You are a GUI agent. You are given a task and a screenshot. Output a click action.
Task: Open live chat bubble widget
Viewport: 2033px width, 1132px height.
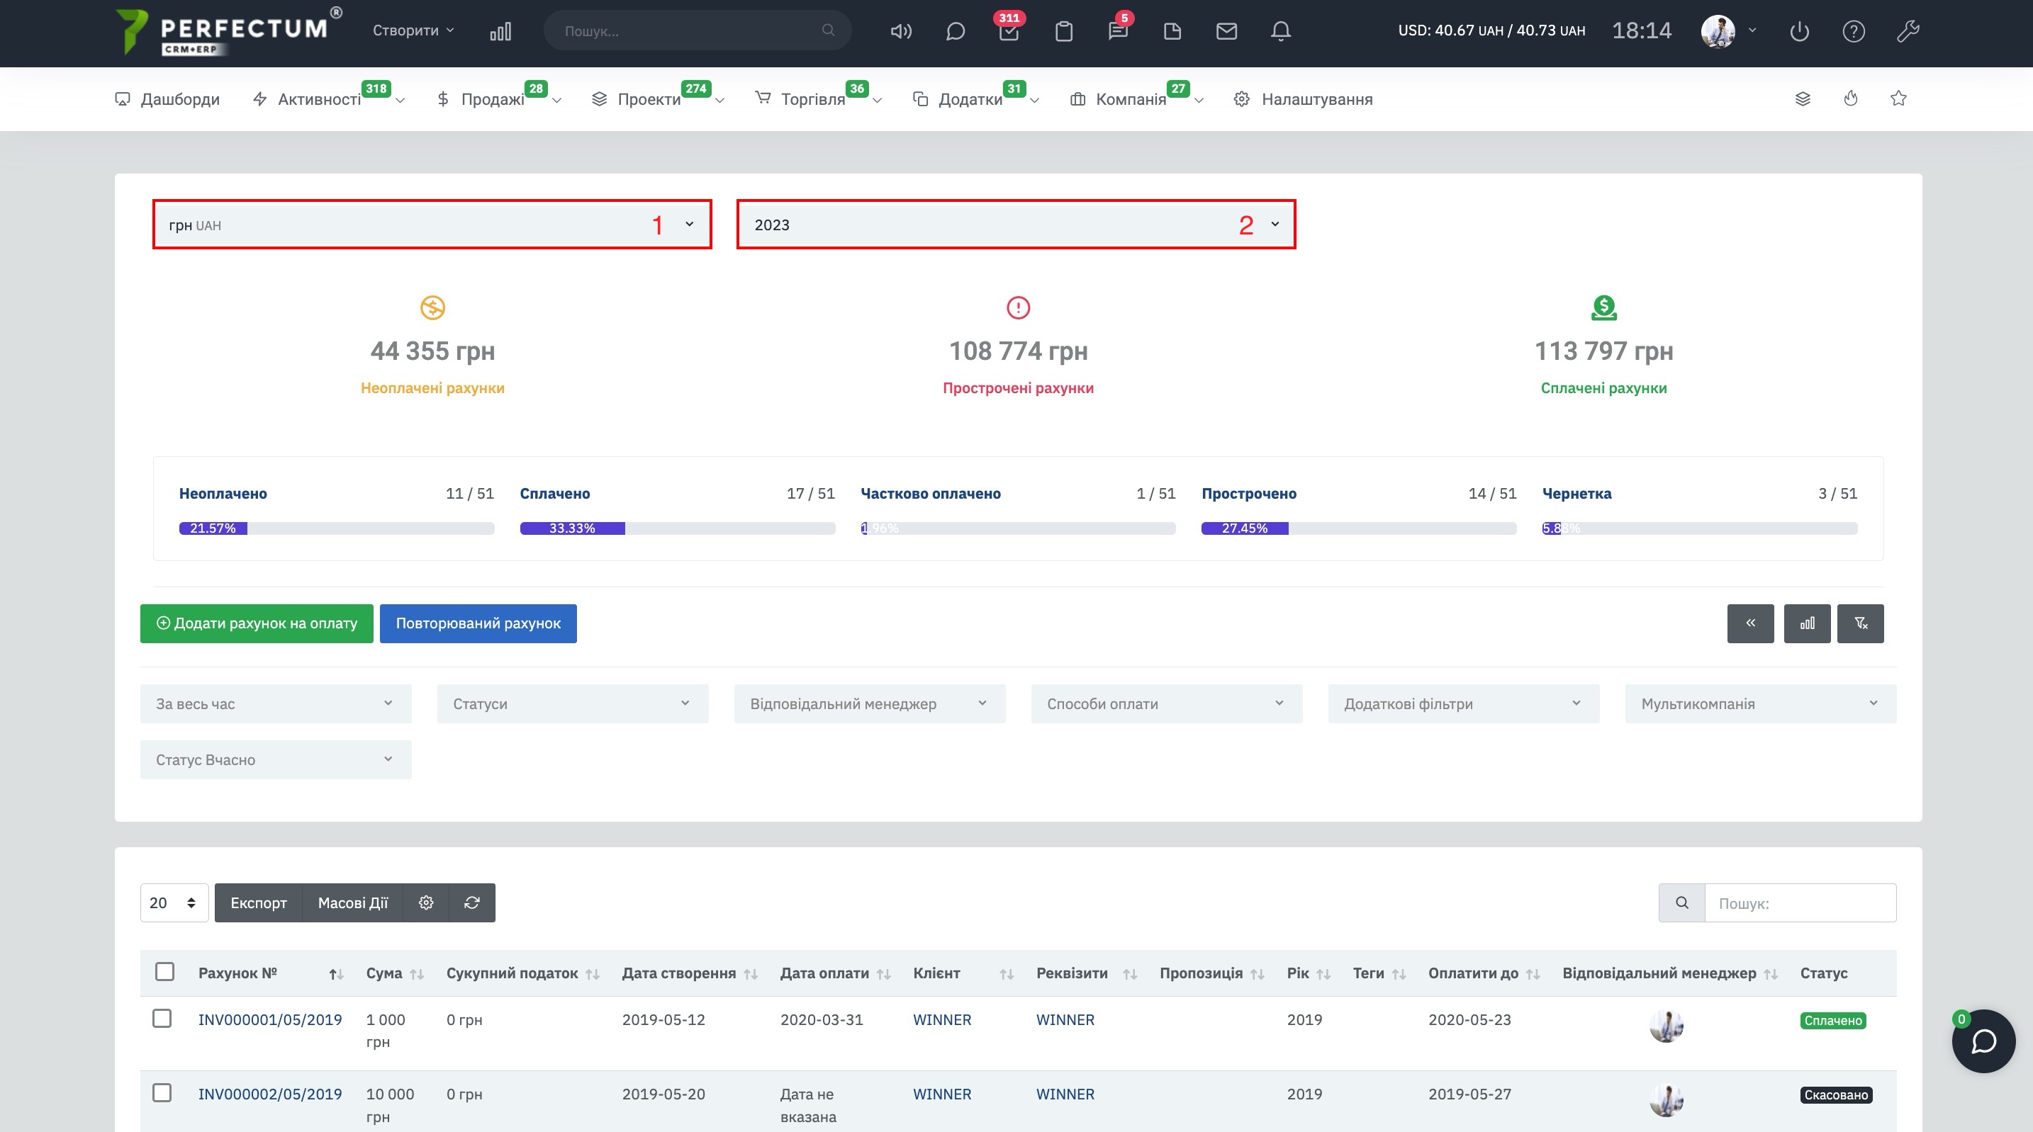click(1983, 1041)
